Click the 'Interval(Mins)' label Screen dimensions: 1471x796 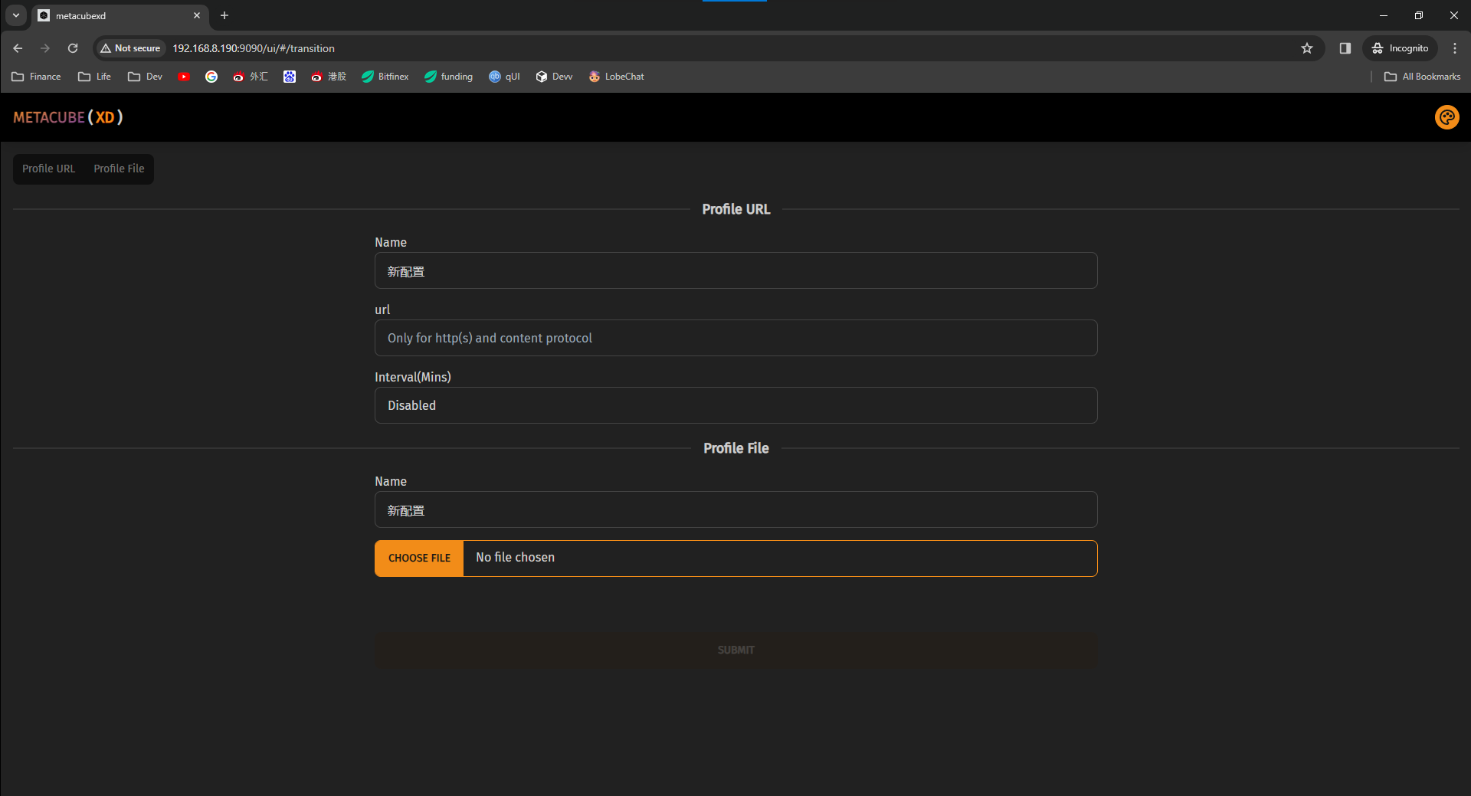point(413,377)
